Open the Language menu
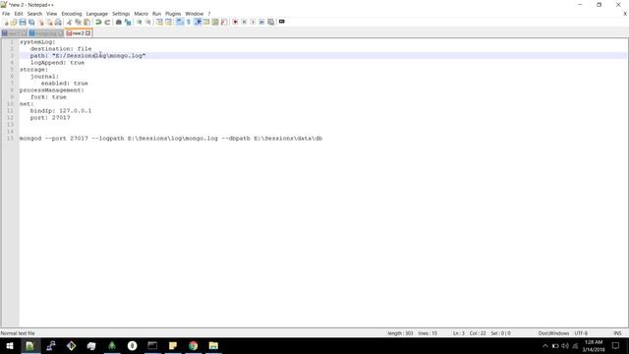The image size is (629, 354). (x=96, y=14)
